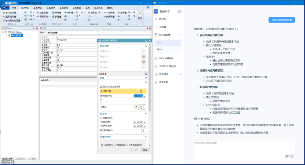The width and height of the screenshot is (305, 165).
Task: Click the 平面下陷 ribbon tool
Action: pos(43,16)
